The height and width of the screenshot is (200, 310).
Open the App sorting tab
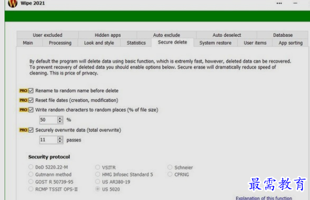(x=290, y=43)
